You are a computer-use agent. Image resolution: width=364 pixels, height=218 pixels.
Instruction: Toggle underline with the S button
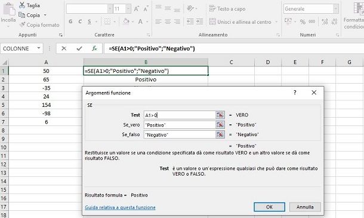point(90,22)
